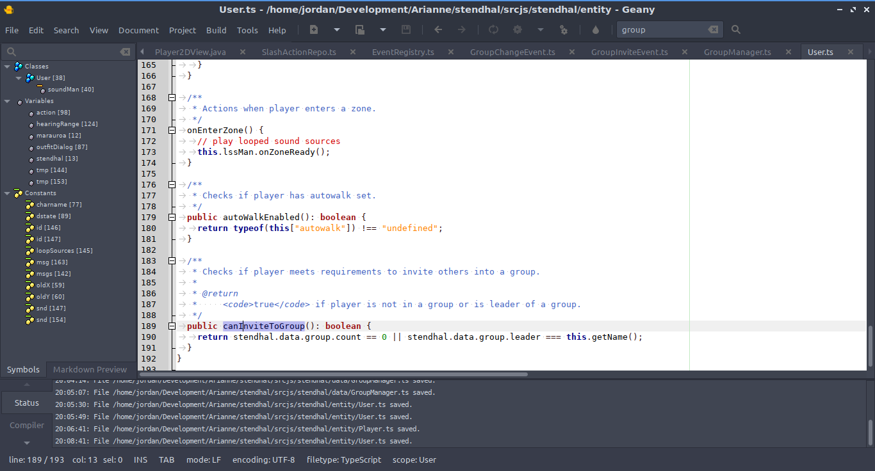Create a new file with toolbar icon
Image resolution: width=875 pixels, height=471 pixels.
tap(314, 29)
